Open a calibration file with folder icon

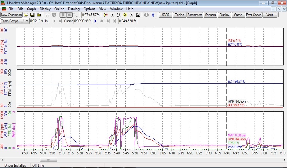pyautogui.click(x=26, y=15)
